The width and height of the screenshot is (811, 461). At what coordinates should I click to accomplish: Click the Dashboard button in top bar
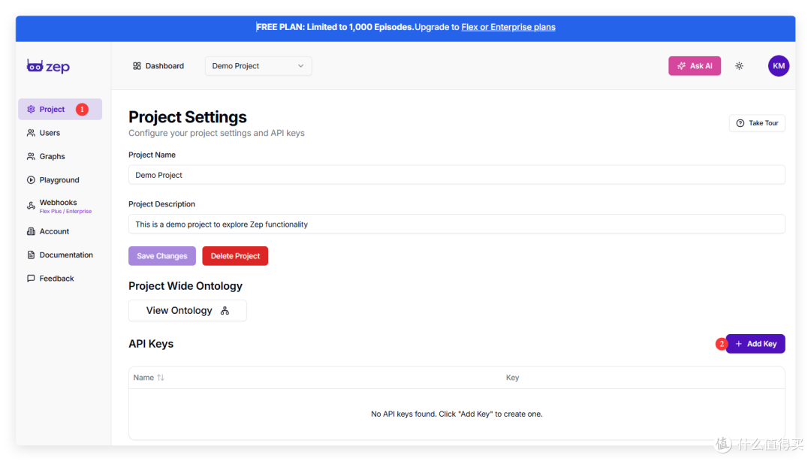point(158,66)
